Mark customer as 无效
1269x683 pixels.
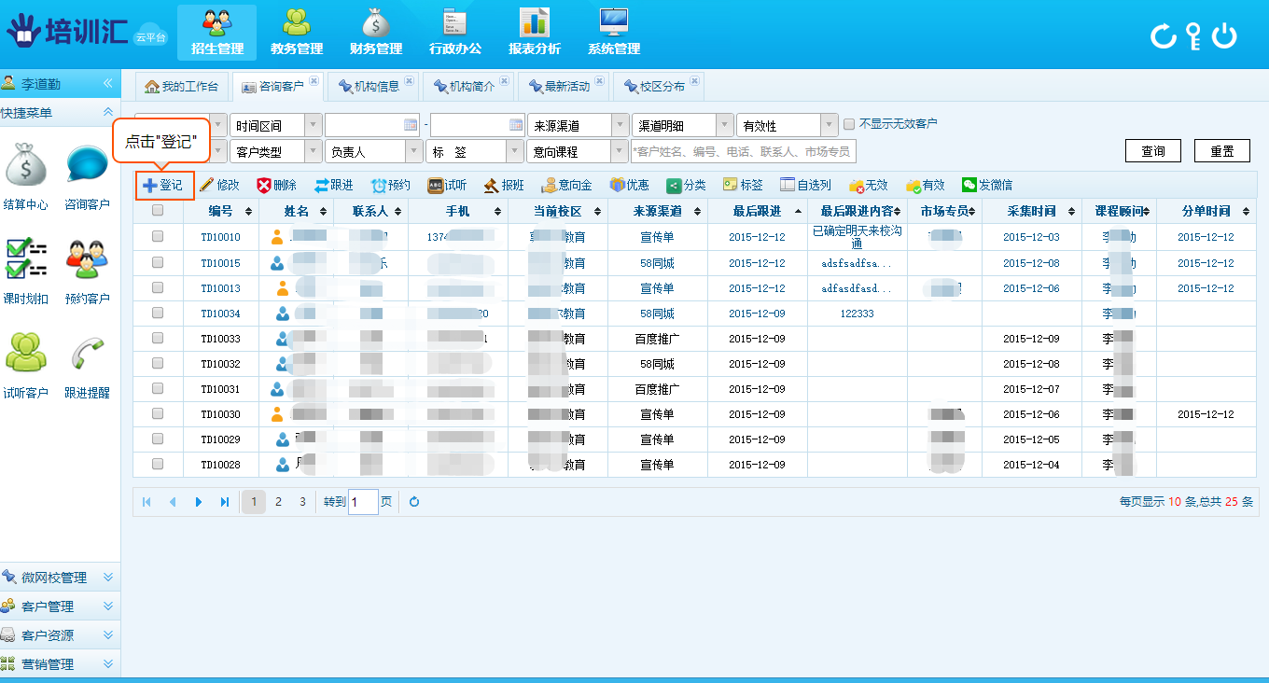[x=869, y=186]
